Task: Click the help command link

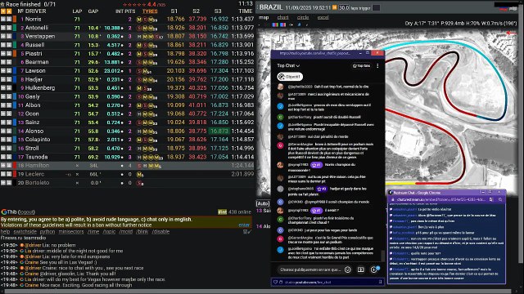Action: 5,232
